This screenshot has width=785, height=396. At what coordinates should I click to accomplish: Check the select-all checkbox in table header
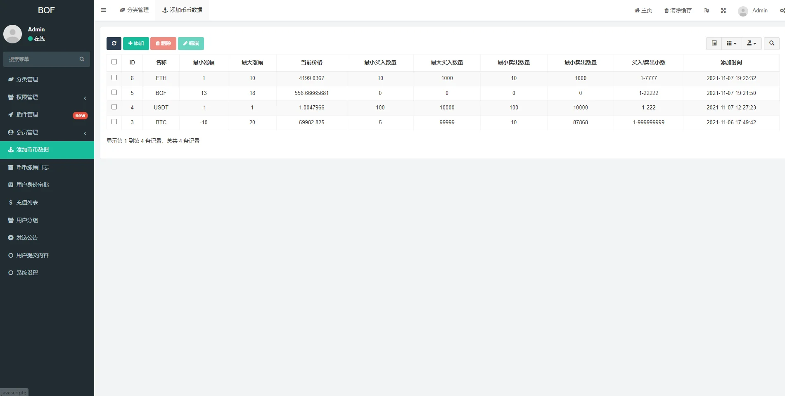coord(114,62)
